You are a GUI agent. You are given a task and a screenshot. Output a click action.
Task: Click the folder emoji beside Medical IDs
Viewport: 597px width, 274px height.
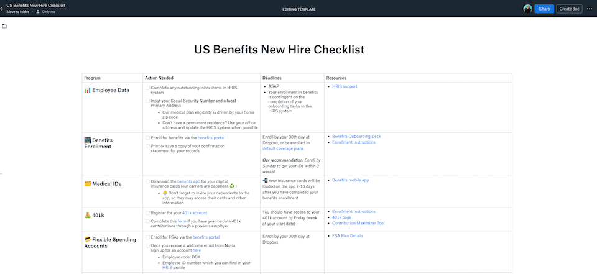click(x=87, y=184)
